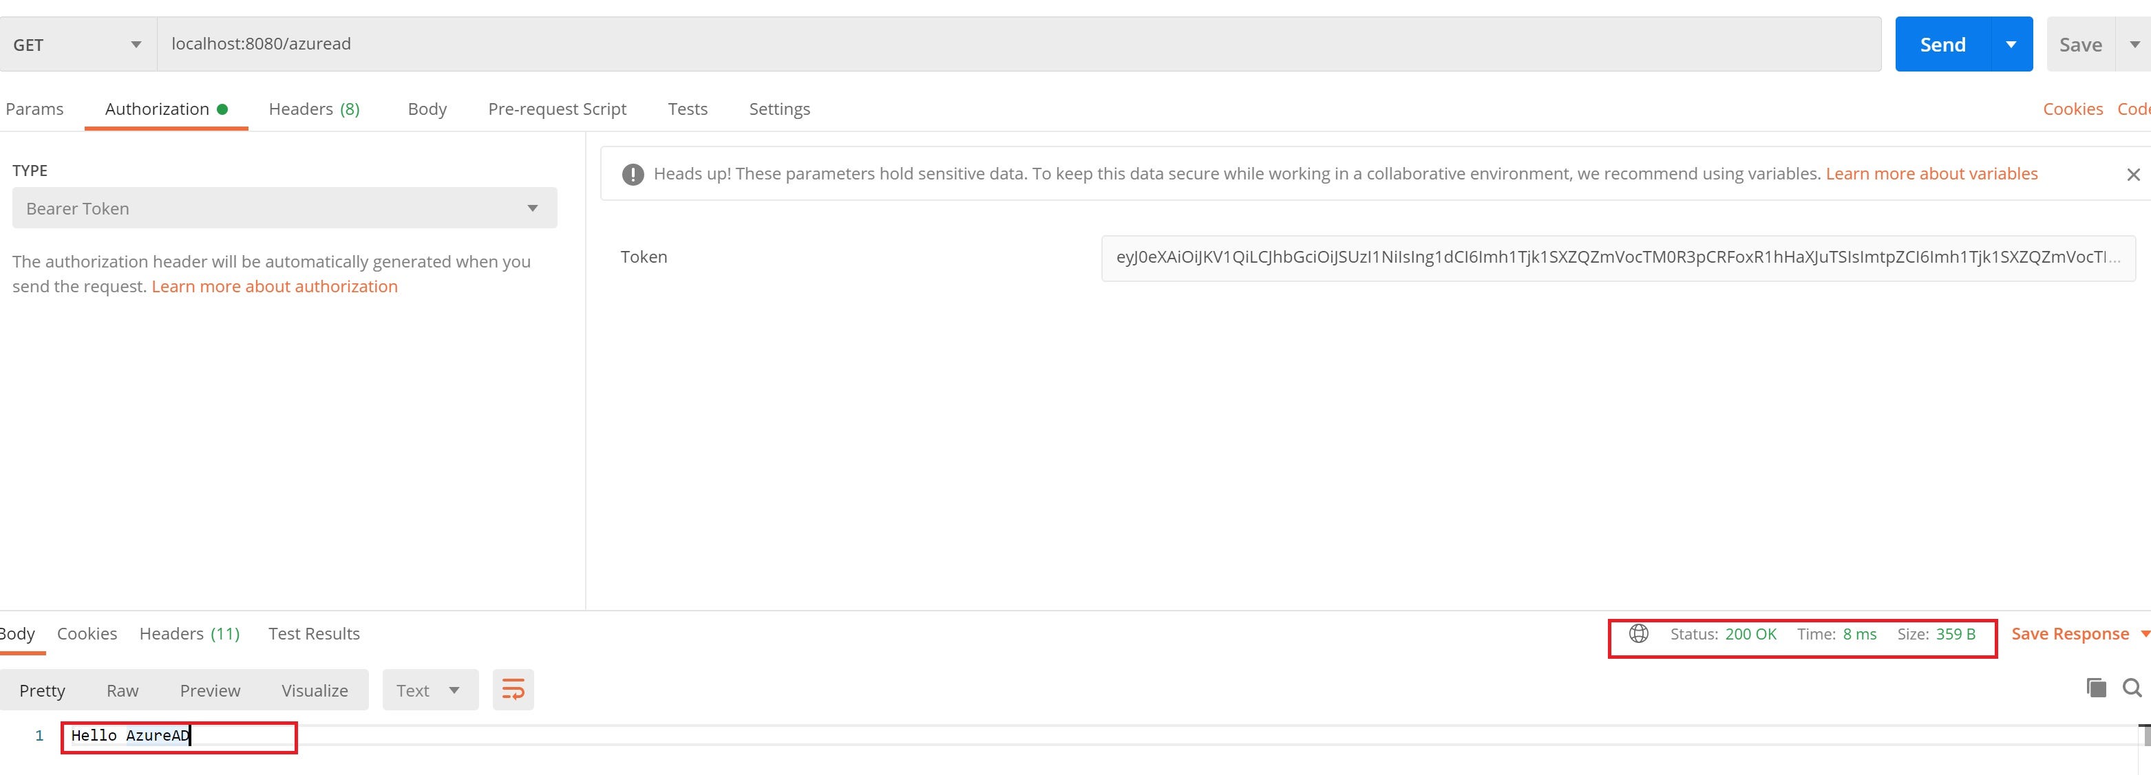Copy the response body to clipboard
Viewport: 2151px width, 775px height.
[x=2096, y=688]
